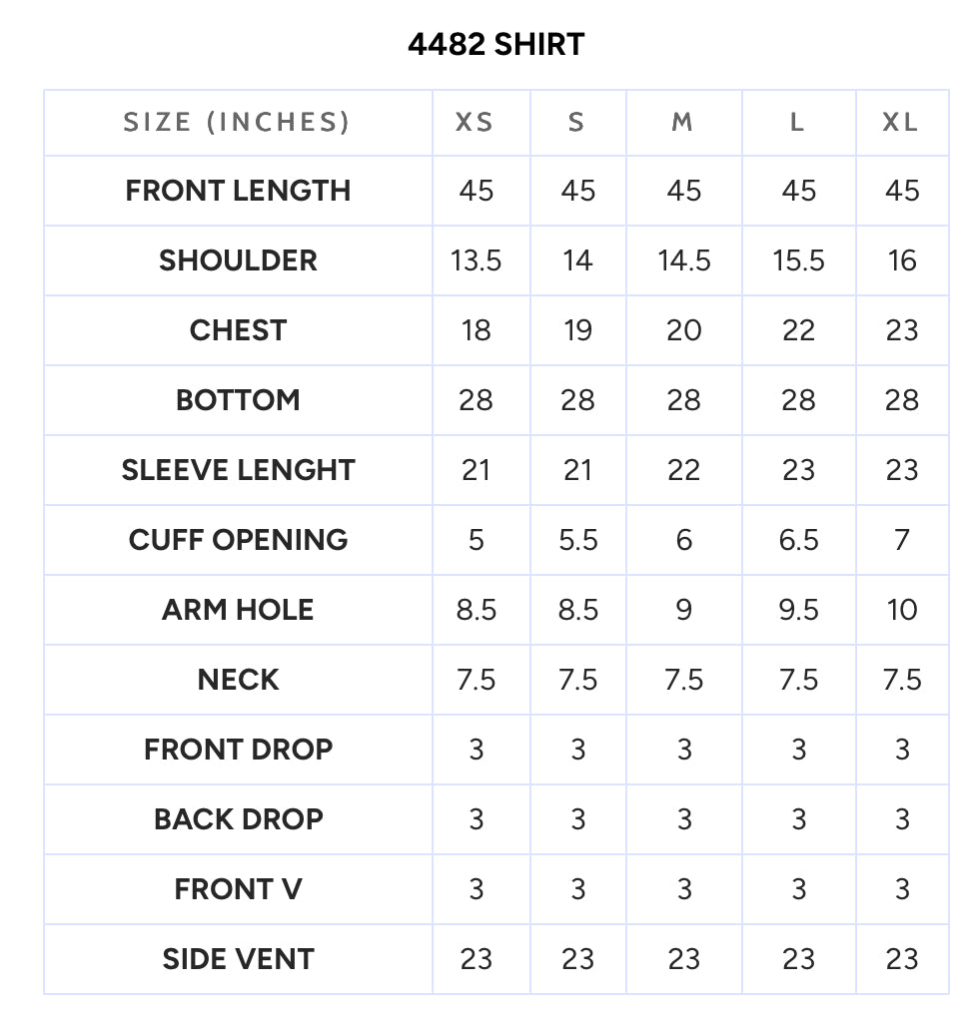The image size is (971, 1024).
Task: Click the XS column header
Action: pos(475,122)
